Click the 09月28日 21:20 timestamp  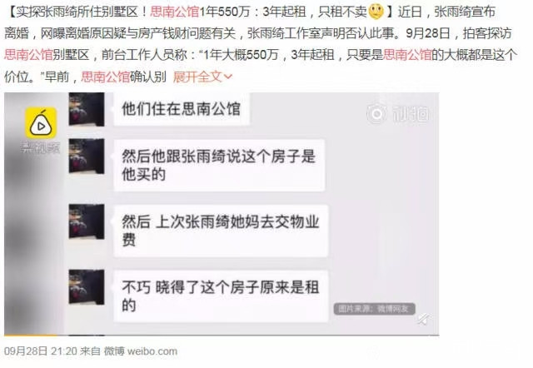click(x=41, y=351)
